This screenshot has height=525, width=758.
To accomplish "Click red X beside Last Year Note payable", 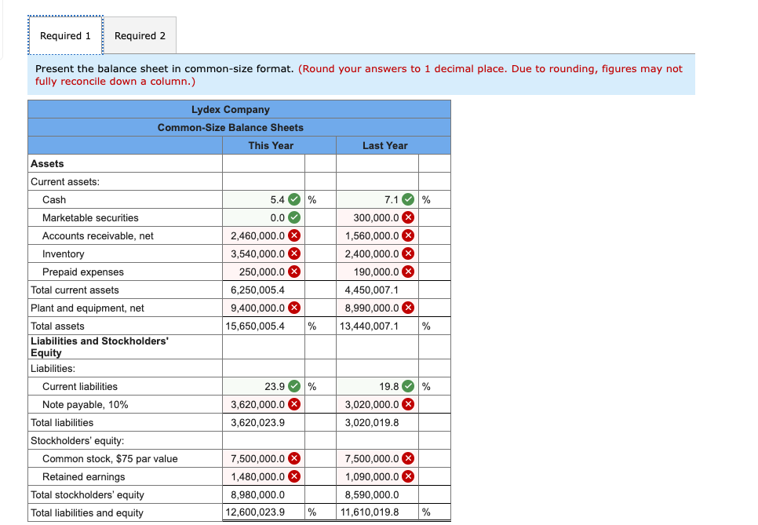I will click(x=408, y=404).
